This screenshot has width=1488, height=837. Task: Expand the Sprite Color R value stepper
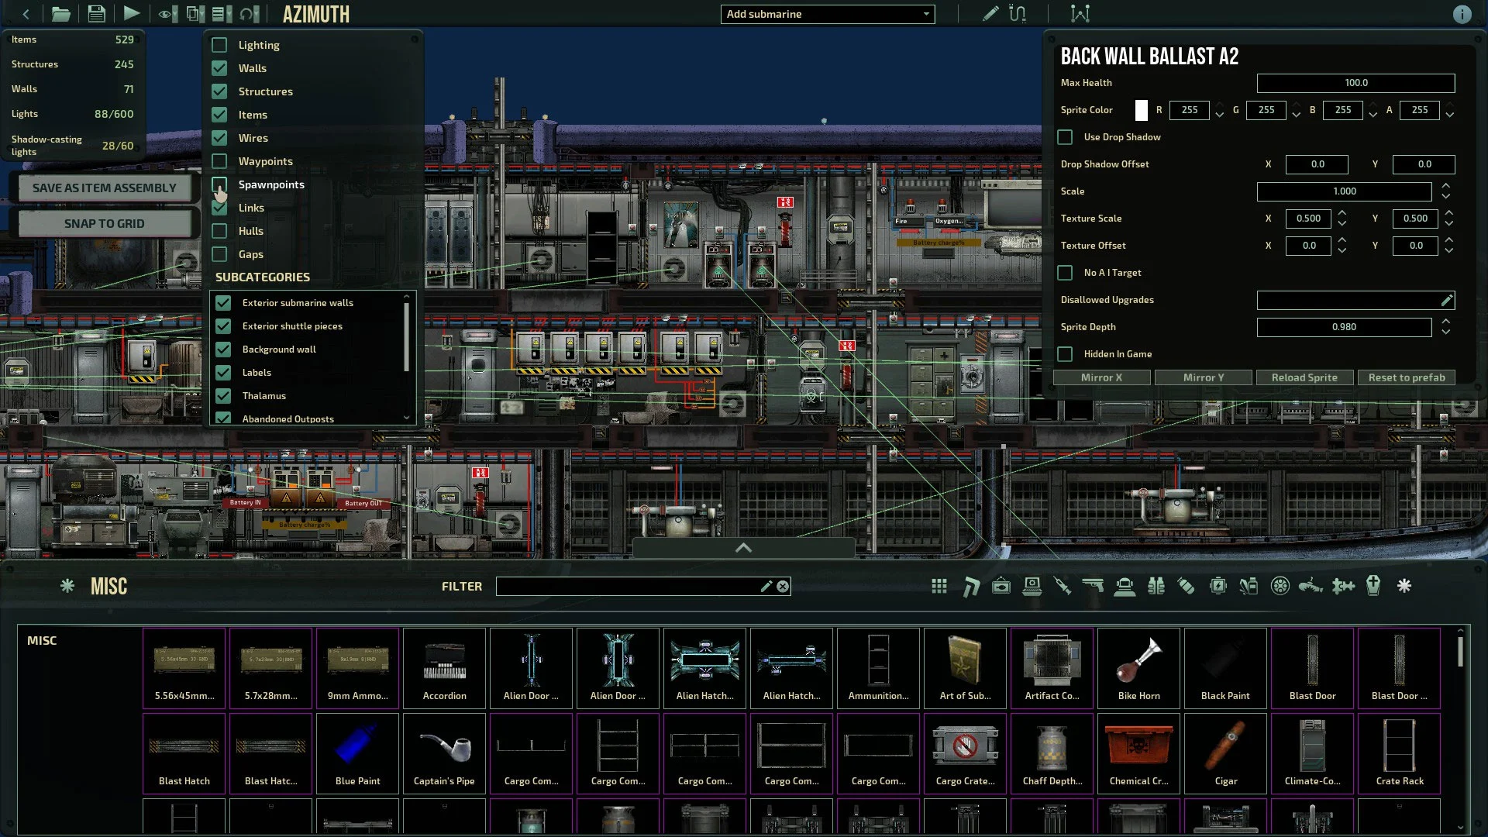pos(1221,105)
